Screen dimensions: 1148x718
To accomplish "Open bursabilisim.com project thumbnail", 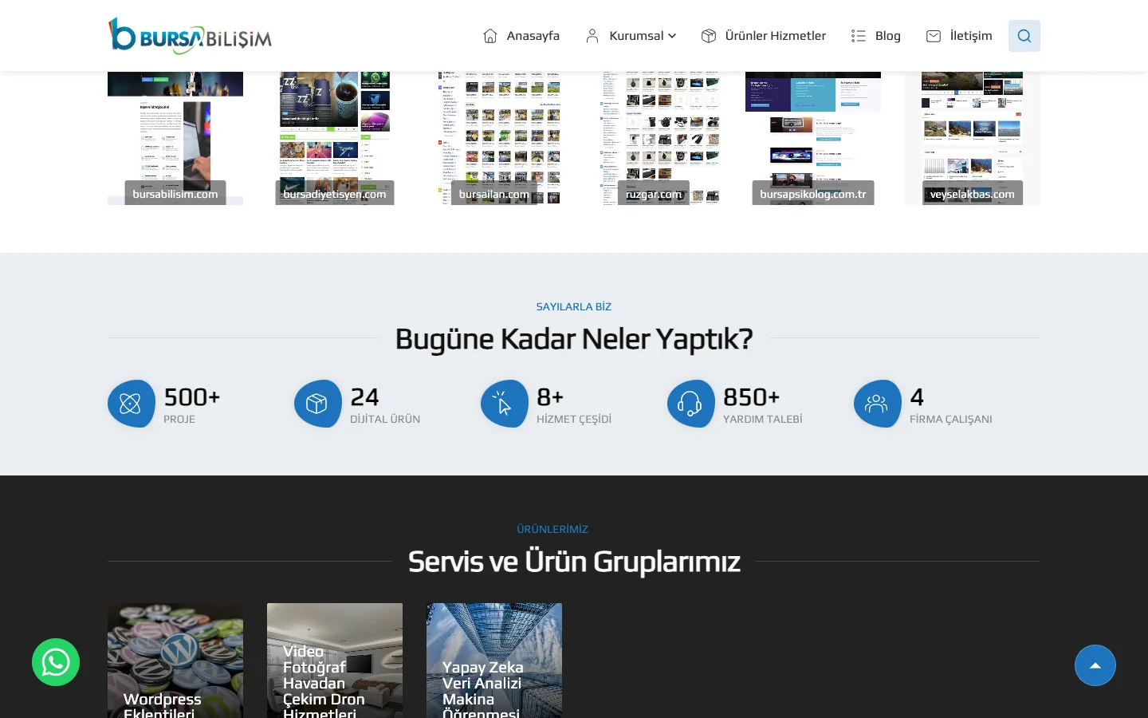I will pos(175,138).
